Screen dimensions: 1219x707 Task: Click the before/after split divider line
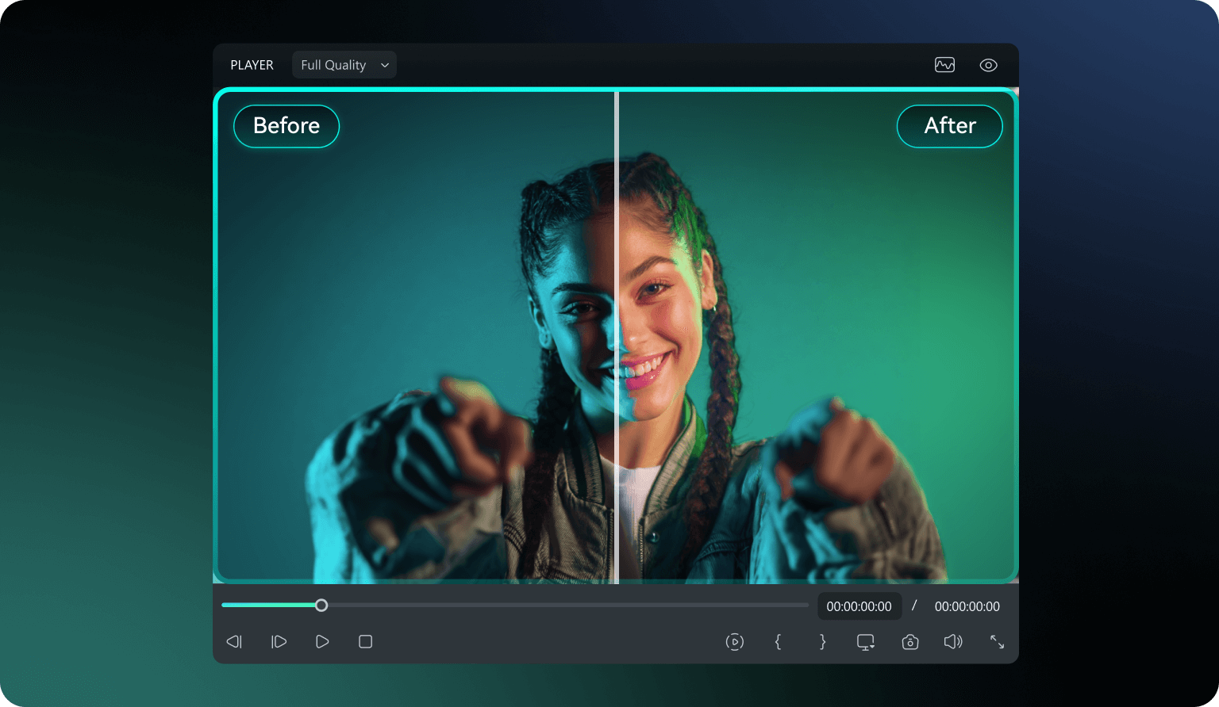(x=617, y=338)
